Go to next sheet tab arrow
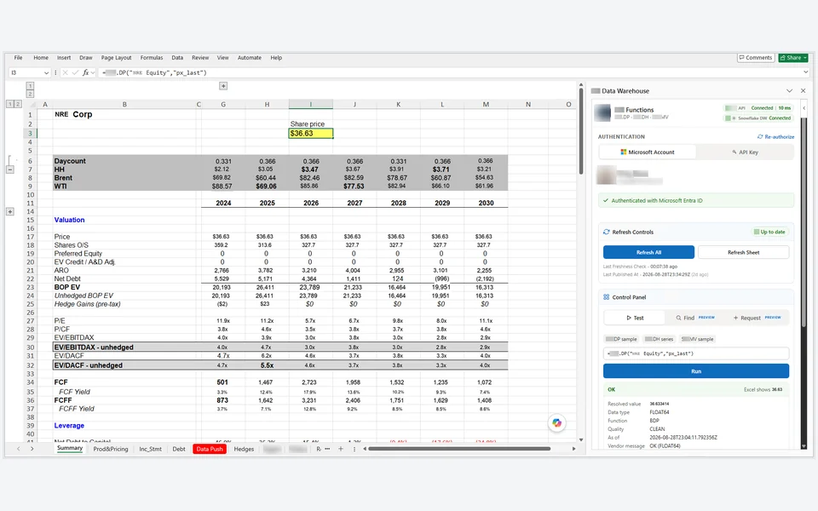This screenshot has width=818, height=511. 32,449
